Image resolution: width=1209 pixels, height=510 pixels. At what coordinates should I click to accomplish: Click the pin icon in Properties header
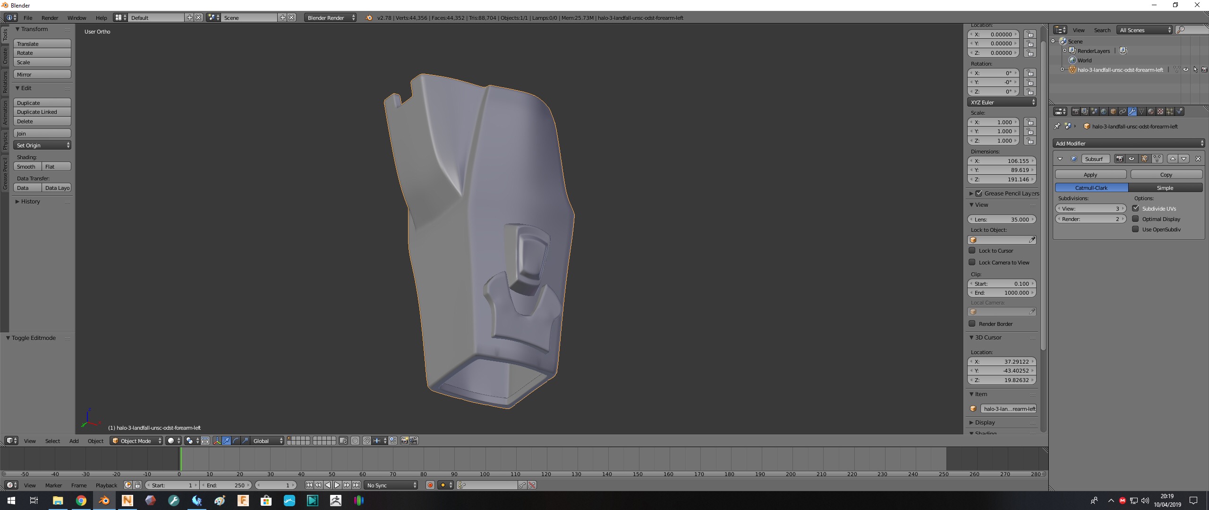(1058, 126)
